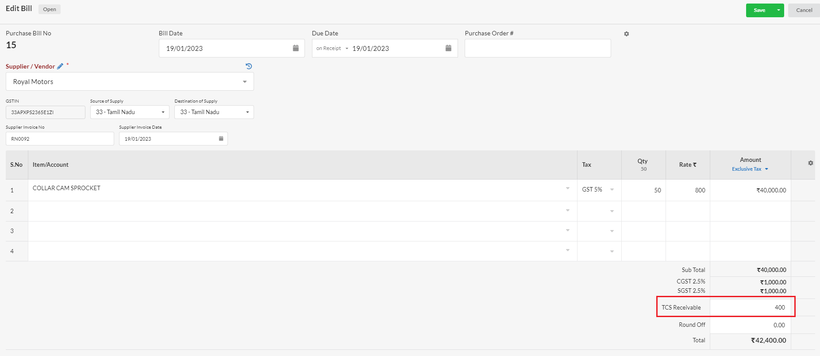This screenshot has width=820, height=356.
Task: Click the Supplier Invoice No field RN0092
Action: 60,139
